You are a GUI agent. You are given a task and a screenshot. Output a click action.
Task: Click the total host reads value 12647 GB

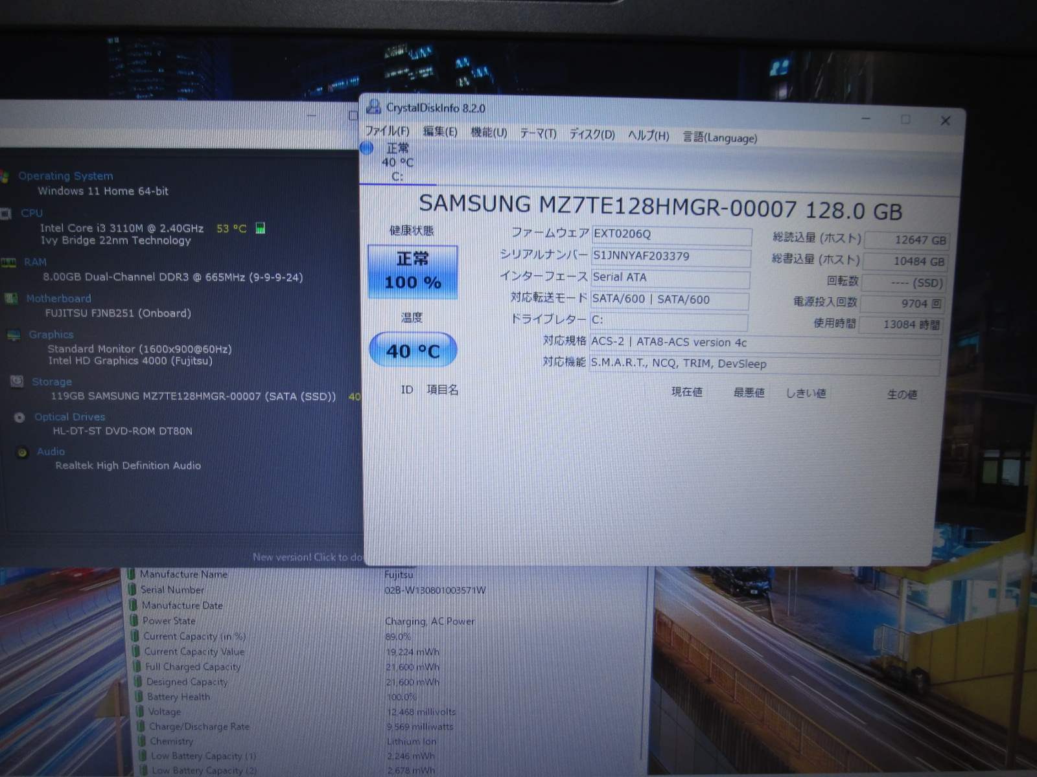[x=906, y=240]
